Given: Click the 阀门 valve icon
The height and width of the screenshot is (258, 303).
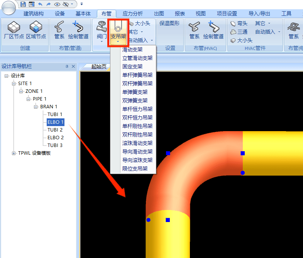Looking at the screenshot, I should click(x=102, y=30).
